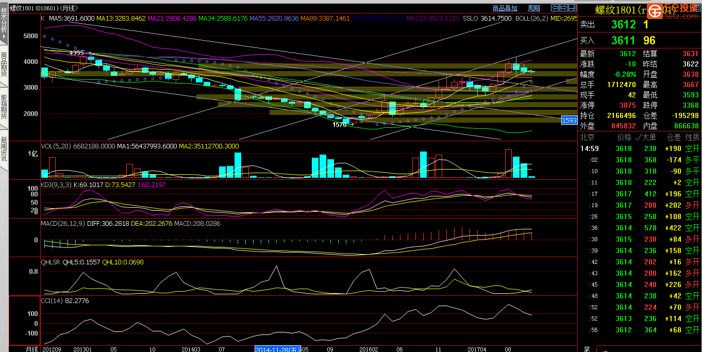702x352 pixels.
Task: Click the 卖出 sell price 3612
Action: [623, 24]
